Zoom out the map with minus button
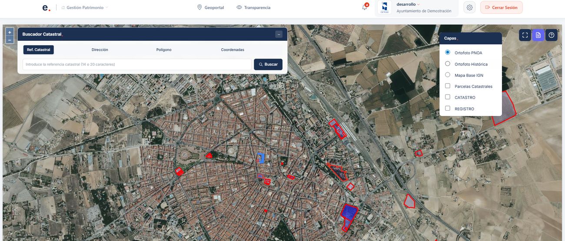Viewport: 565px width, 241px height. (10, 40)
